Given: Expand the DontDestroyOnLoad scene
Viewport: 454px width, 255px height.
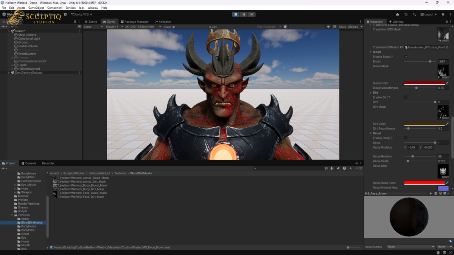Looking at the screenshot, I should pyautogui.click(x=9, y=73).
